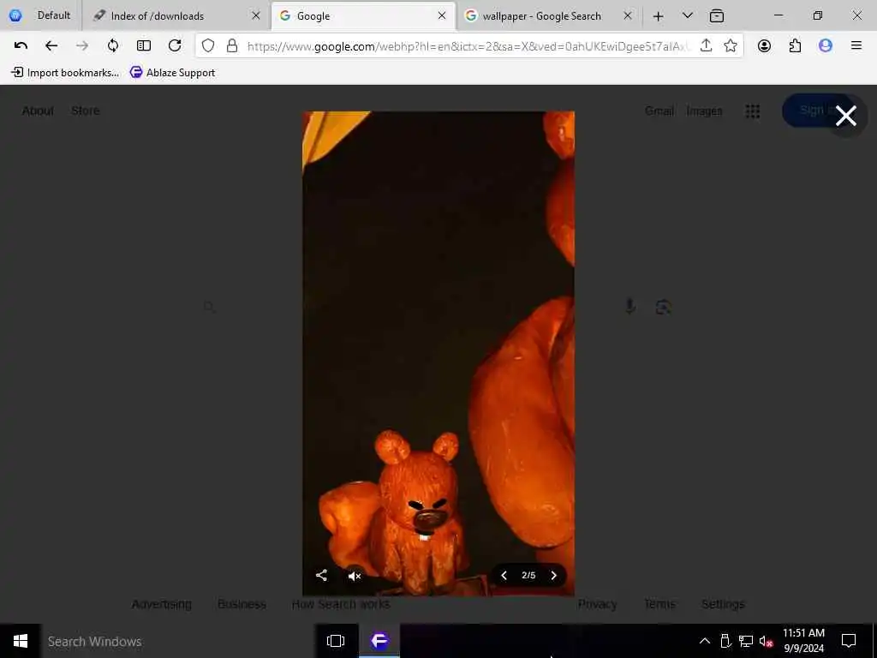Show hidden system tray icons

(705, 641)
